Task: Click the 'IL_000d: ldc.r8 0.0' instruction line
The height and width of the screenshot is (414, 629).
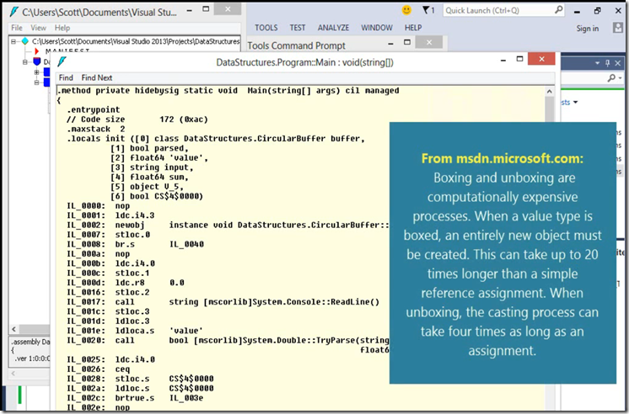Action: pyautogui.click(x=125, y=283)
